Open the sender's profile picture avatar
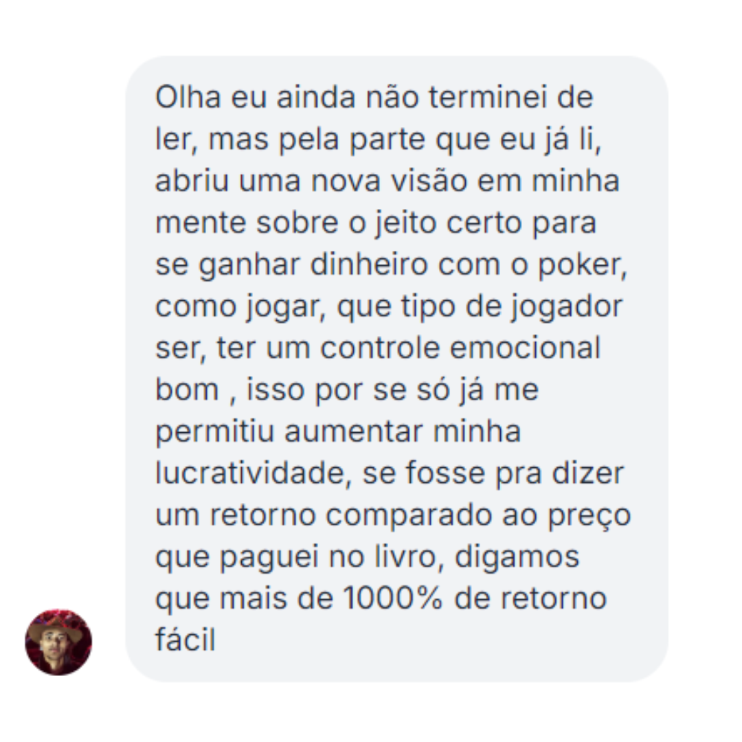Screen dimensions: 742x742 58,642
